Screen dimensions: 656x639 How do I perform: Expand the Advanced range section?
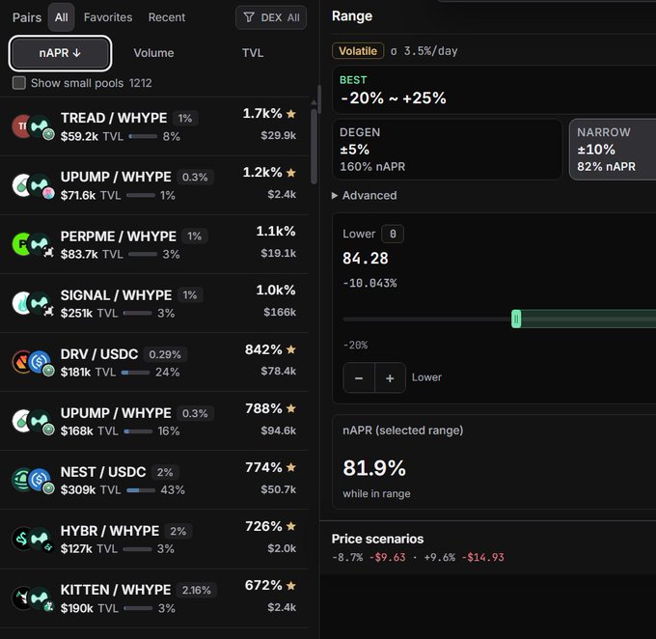tap(365, 196)
